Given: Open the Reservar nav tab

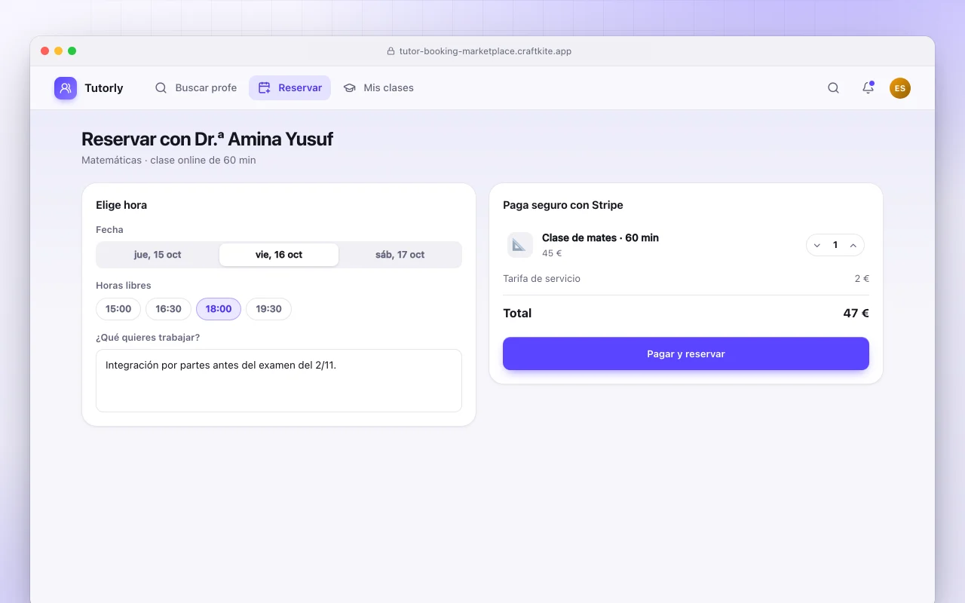Looking at the screenshot, I should pos(290,88).
